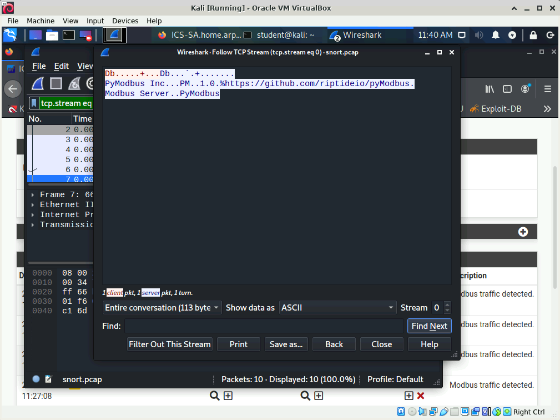Click the Find Next button
The height and width of the screenshot is (420, 560).
[429, 326]
